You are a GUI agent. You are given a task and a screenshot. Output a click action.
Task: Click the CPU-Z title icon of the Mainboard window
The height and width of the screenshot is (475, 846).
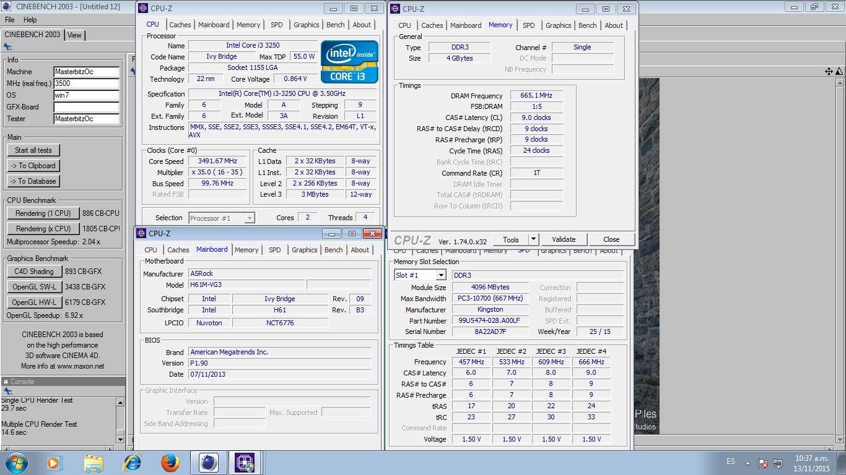142,234
